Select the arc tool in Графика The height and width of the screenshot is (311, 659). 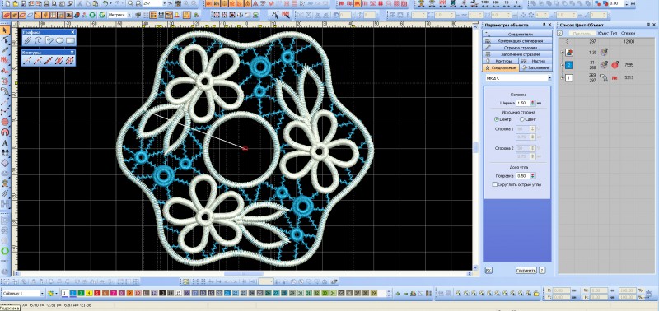coord(39,40)
